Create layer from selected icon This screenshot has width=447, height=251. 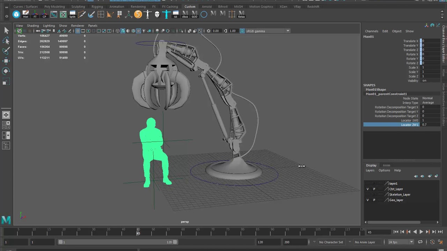click(x=437, y=176)
